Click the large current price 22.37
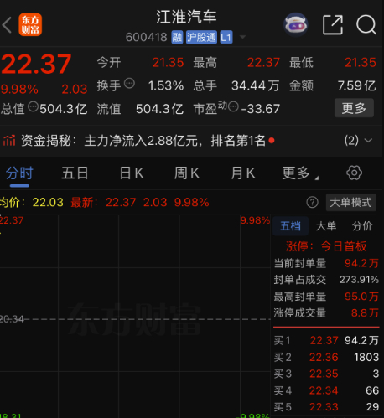Screen dimensions: 384x418 pyautogui.click(x=36, y=65)
